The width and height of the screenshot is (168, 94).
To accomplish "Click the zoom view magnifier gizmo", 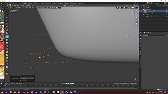I will [136, 18].
